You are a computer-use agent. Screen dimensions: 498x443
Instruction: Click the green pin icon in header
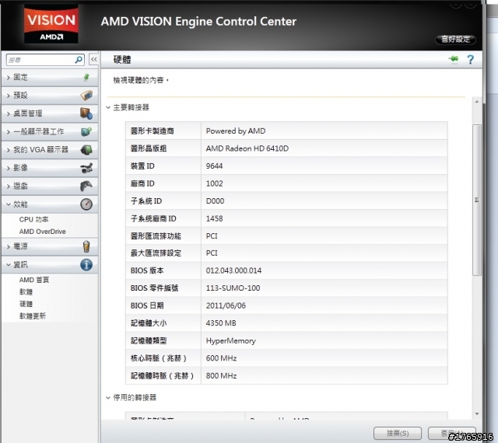click(x=454, y=59)
